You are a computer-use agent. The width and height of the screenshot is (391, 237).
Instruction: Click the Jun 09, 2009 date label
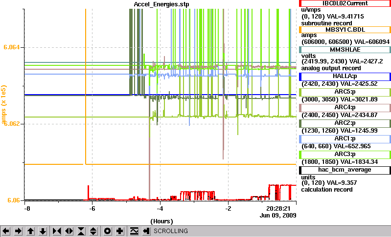pyautogui.click(x=278, y=216)
